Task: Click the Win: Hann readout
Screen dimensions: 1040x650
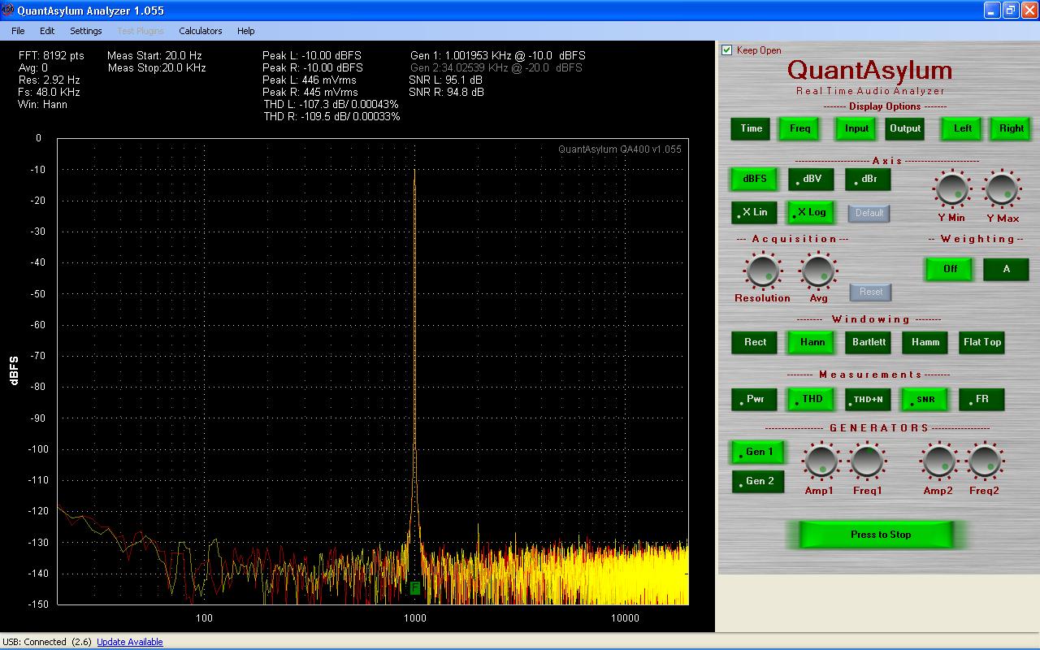Action: (x=43, y=104)
